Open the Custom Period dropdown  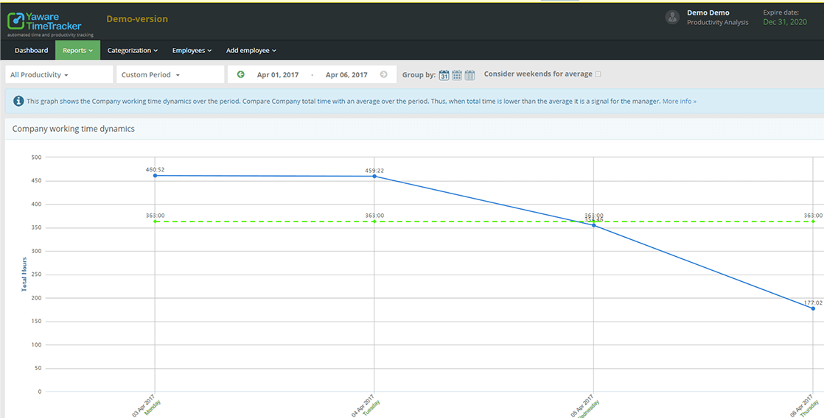pos(170,74)
